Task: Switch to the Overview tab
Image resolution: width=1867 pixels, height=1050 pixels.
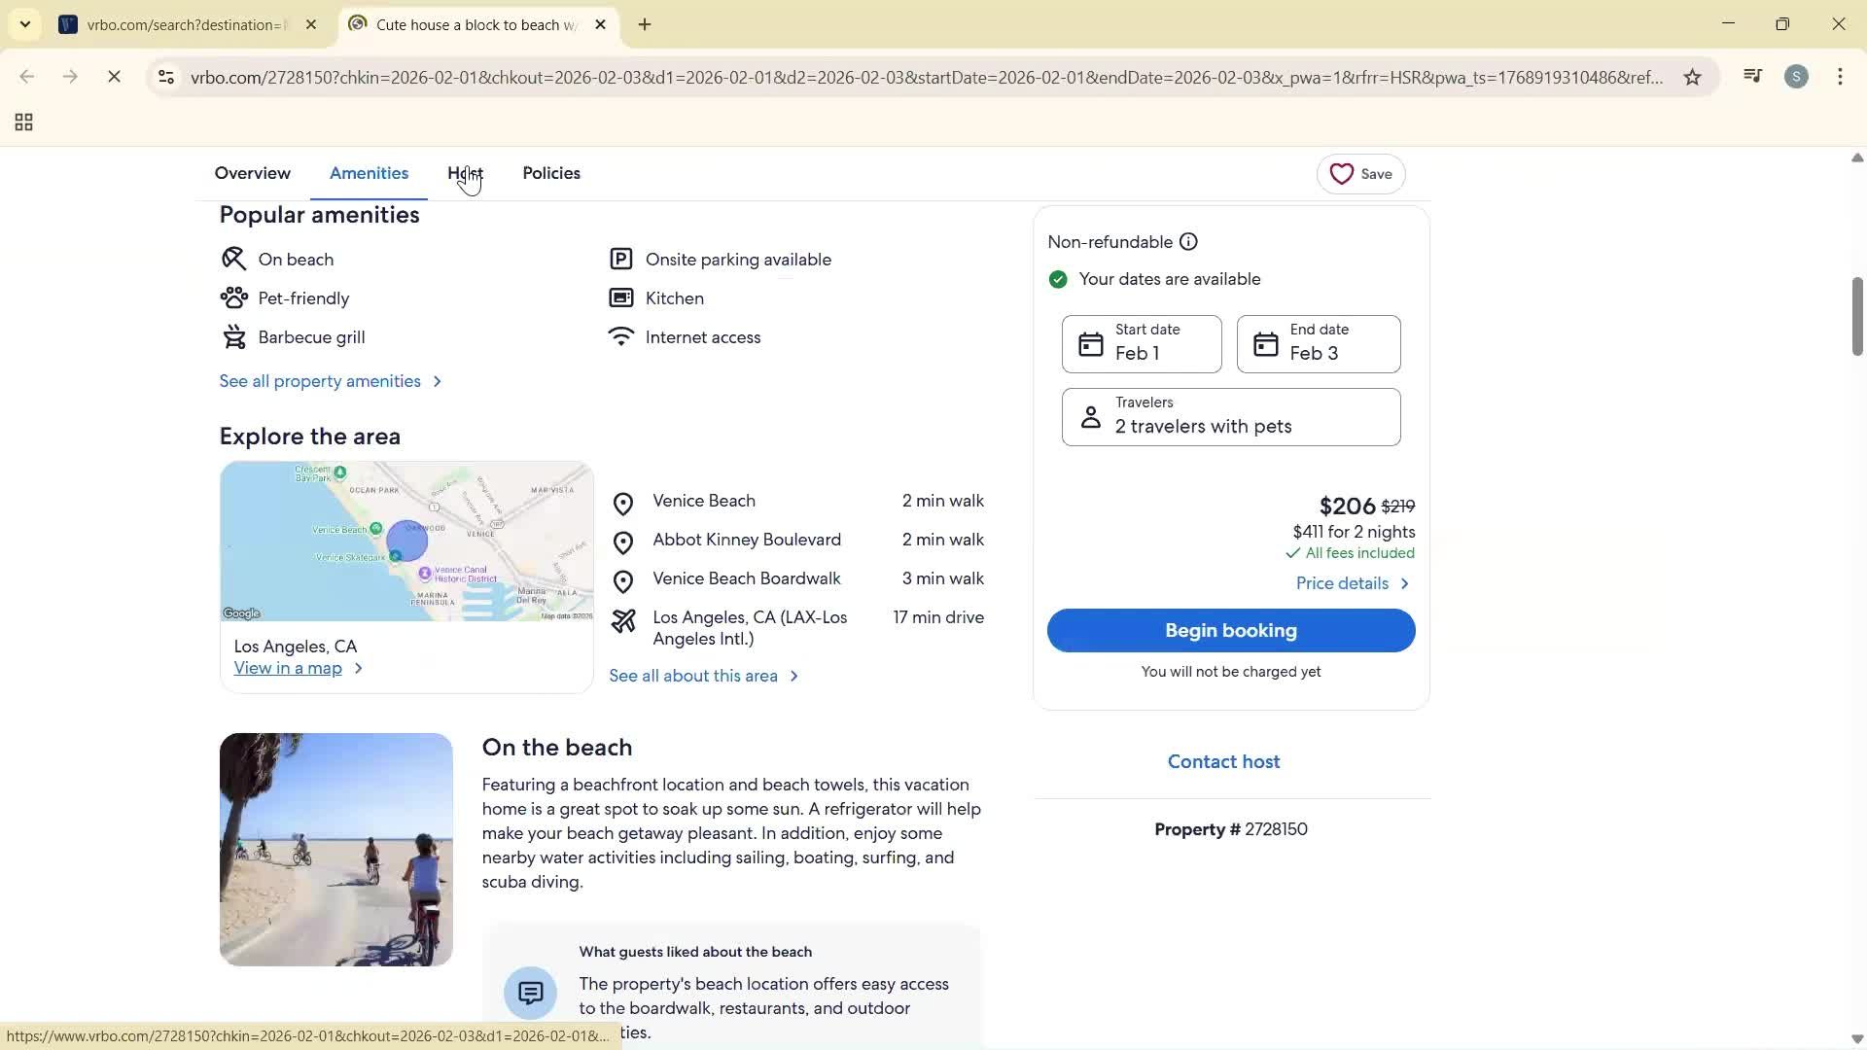Action: tap(252, 173)
